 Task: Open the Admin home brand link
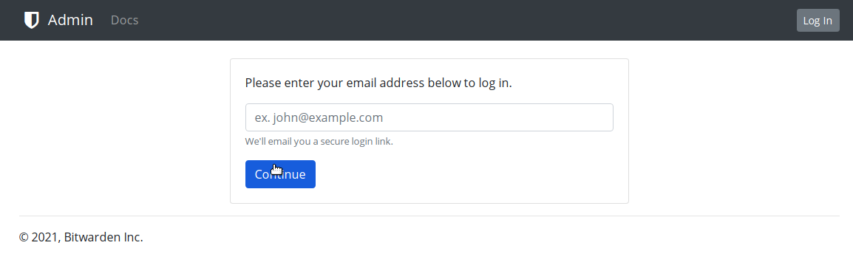58,20
